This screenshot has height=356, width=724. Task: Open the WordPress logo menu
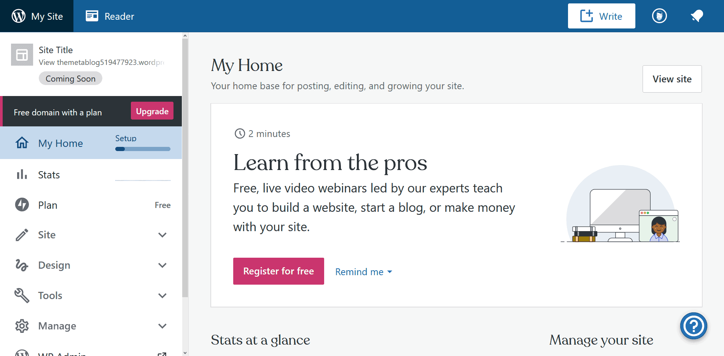[x=18, y=16]
